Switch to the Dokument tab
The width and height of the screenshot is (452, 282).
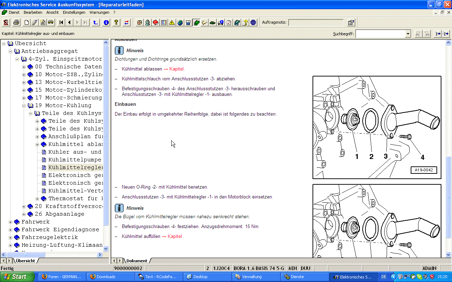(x=137, y=261)
